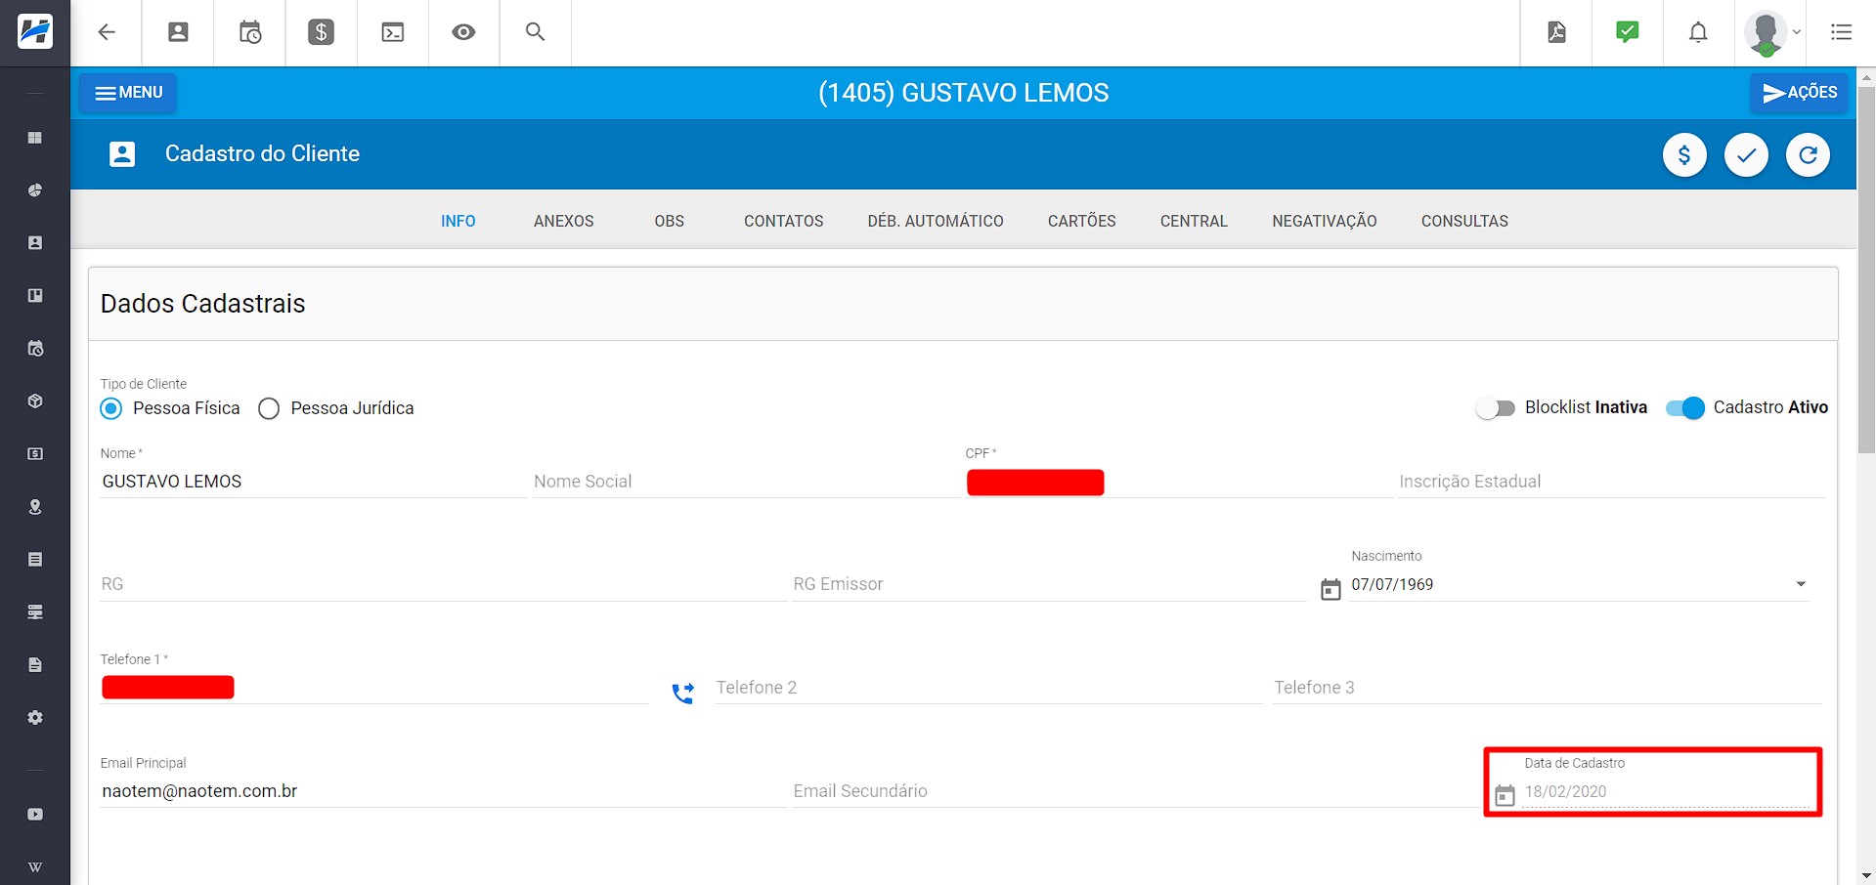Open search magnifier in top toolbar
1876x885 pixels.
535,31
